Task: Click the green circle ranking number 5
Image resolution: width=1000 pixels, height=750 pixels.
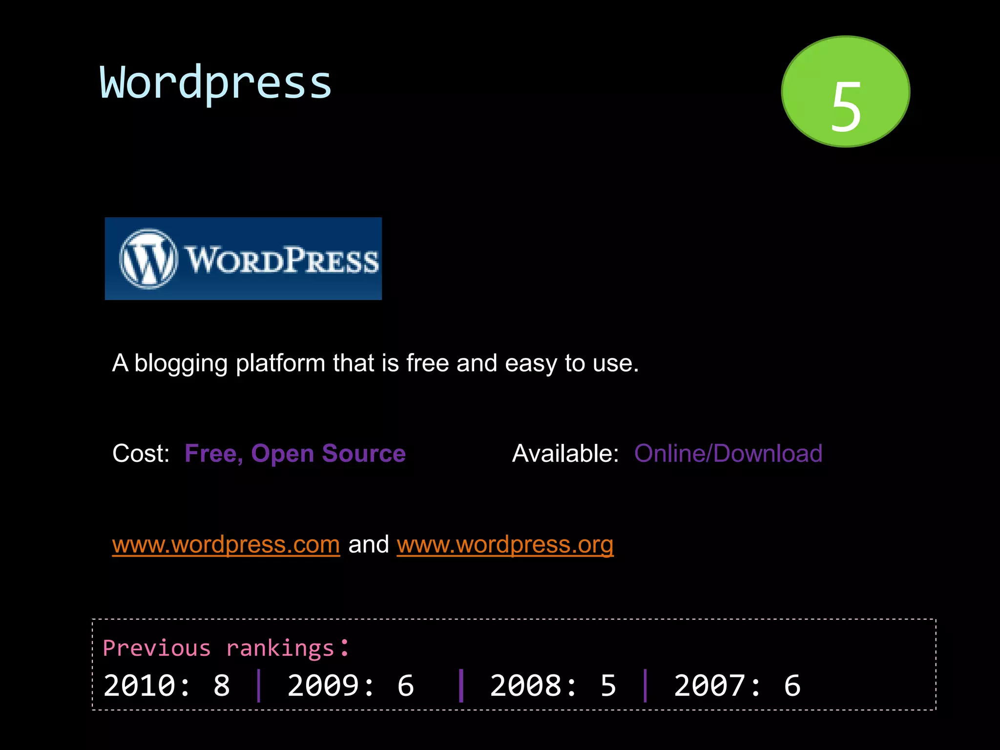Action: tap(846, 91)
